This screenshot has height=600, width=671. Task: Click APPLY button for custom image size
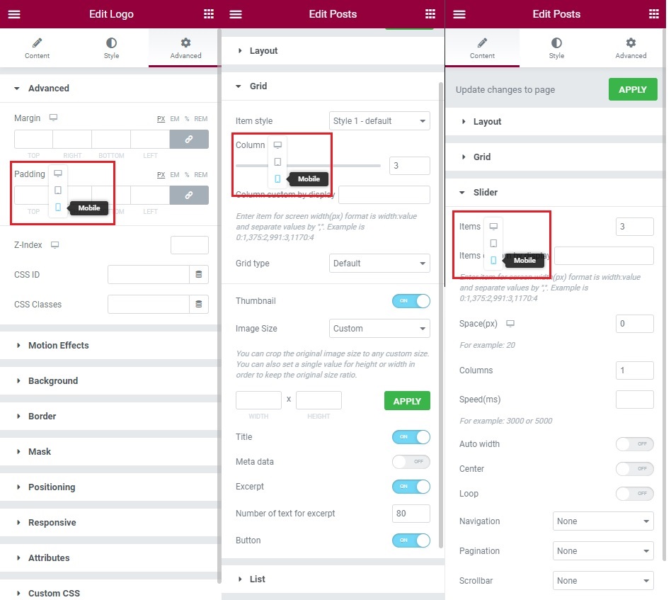407,401
